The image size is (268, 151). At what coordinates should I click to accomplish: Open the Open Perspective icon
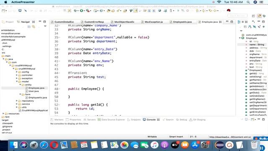point(253,16)
